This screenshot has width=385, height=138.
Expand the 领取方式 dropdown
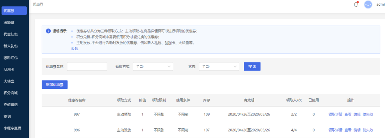click(153, 67)
